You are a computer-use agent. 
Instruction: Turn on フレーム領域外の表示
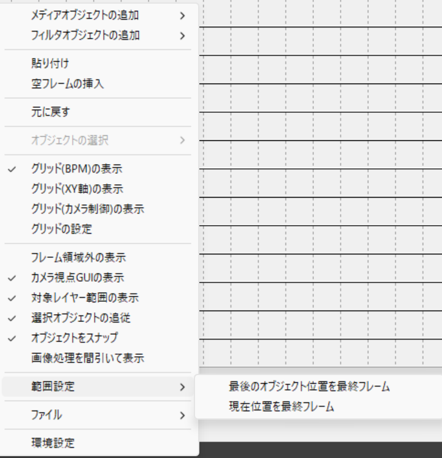click(x=78, y=257)
